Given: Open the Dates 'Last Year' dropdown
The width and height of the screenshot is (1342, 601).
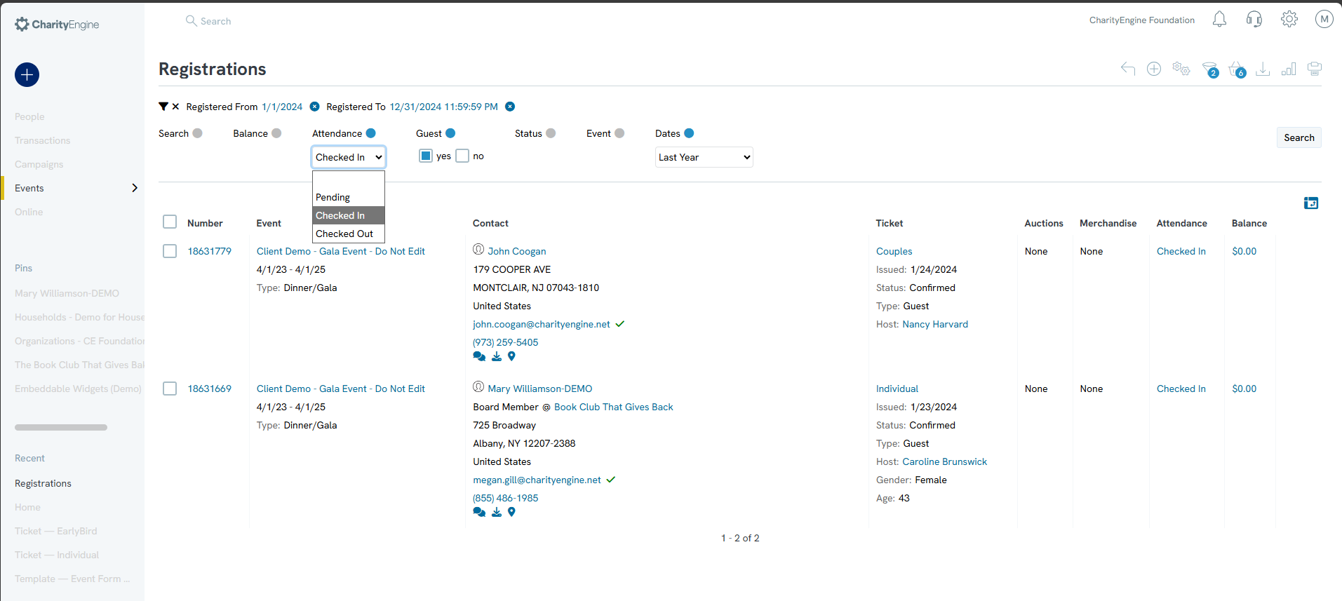Looking at the screenshot, I should (x=704, y=157).
